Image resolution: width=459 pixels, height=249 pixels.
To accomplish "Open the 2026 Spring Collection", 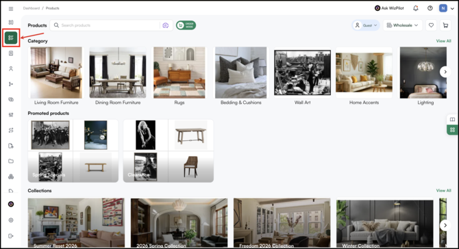I will point(179,223).
